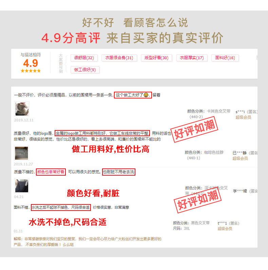Viewport: 268px width, 270px height.
Task: Click the 4.9 rating score
Action: 31,63
